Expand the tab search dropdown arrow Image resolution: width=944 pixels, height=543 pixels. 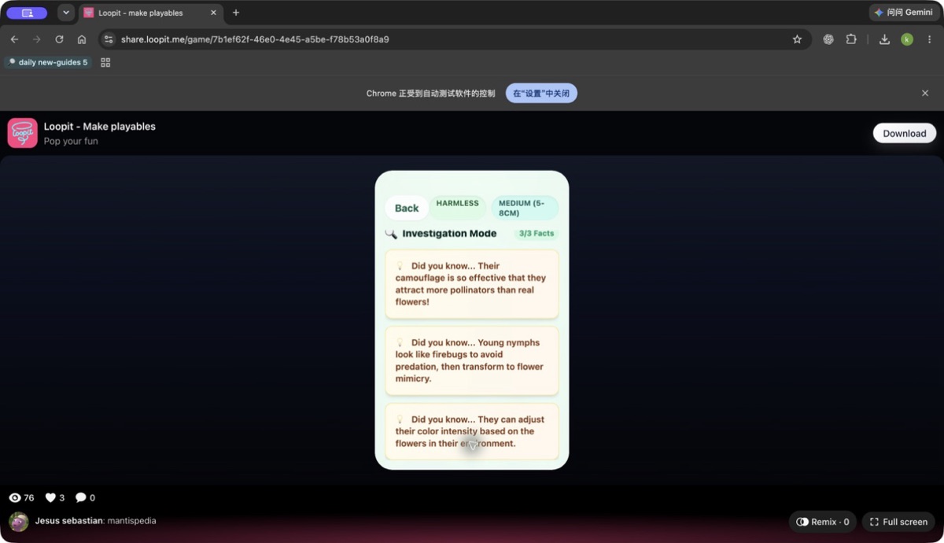[66, 13]
